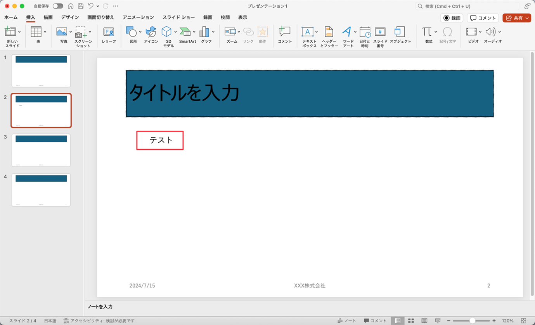Image resolution: width=535 pixels, height=325 pixels.
Task: Click the 共有 share button
Action: click(517, 18)
